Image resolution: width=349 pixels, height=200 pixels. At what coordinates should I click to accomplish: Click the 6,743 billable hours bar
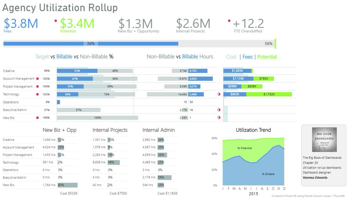[x=198, y=71]
